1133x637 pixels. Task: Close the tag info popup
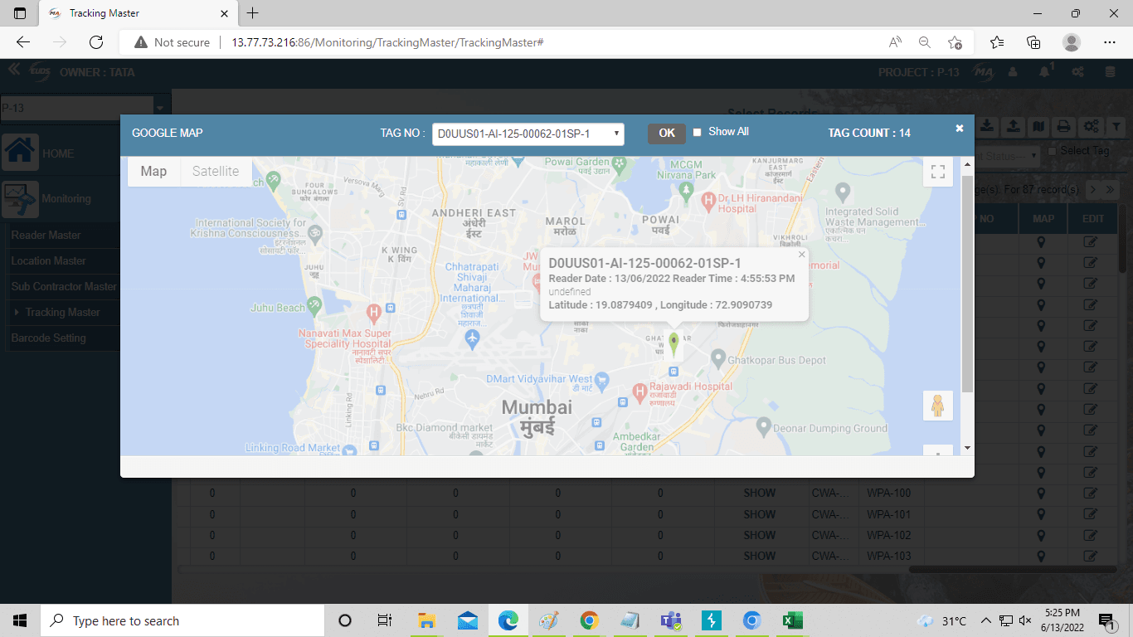[x=801, y=255]
